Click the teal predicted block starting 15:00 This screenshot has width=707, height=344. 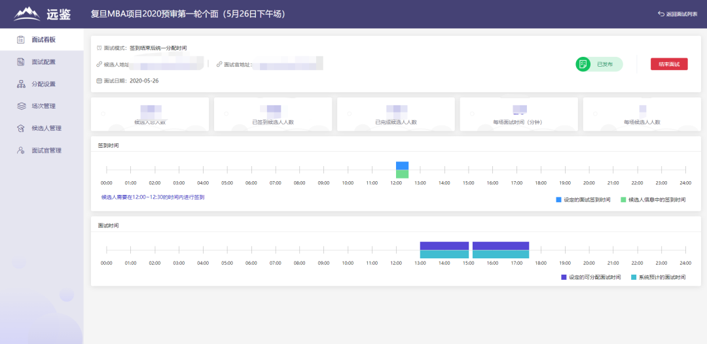coord(501,254)
